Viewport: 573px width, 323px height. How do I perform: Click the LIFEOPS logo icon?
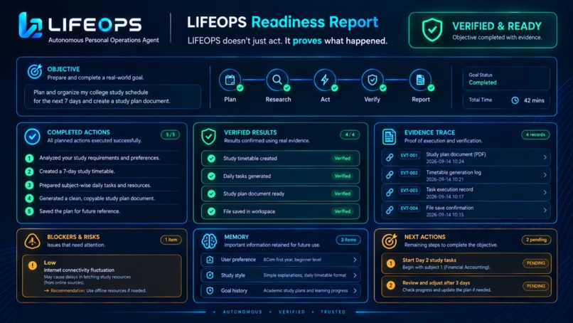pos(31,25)
